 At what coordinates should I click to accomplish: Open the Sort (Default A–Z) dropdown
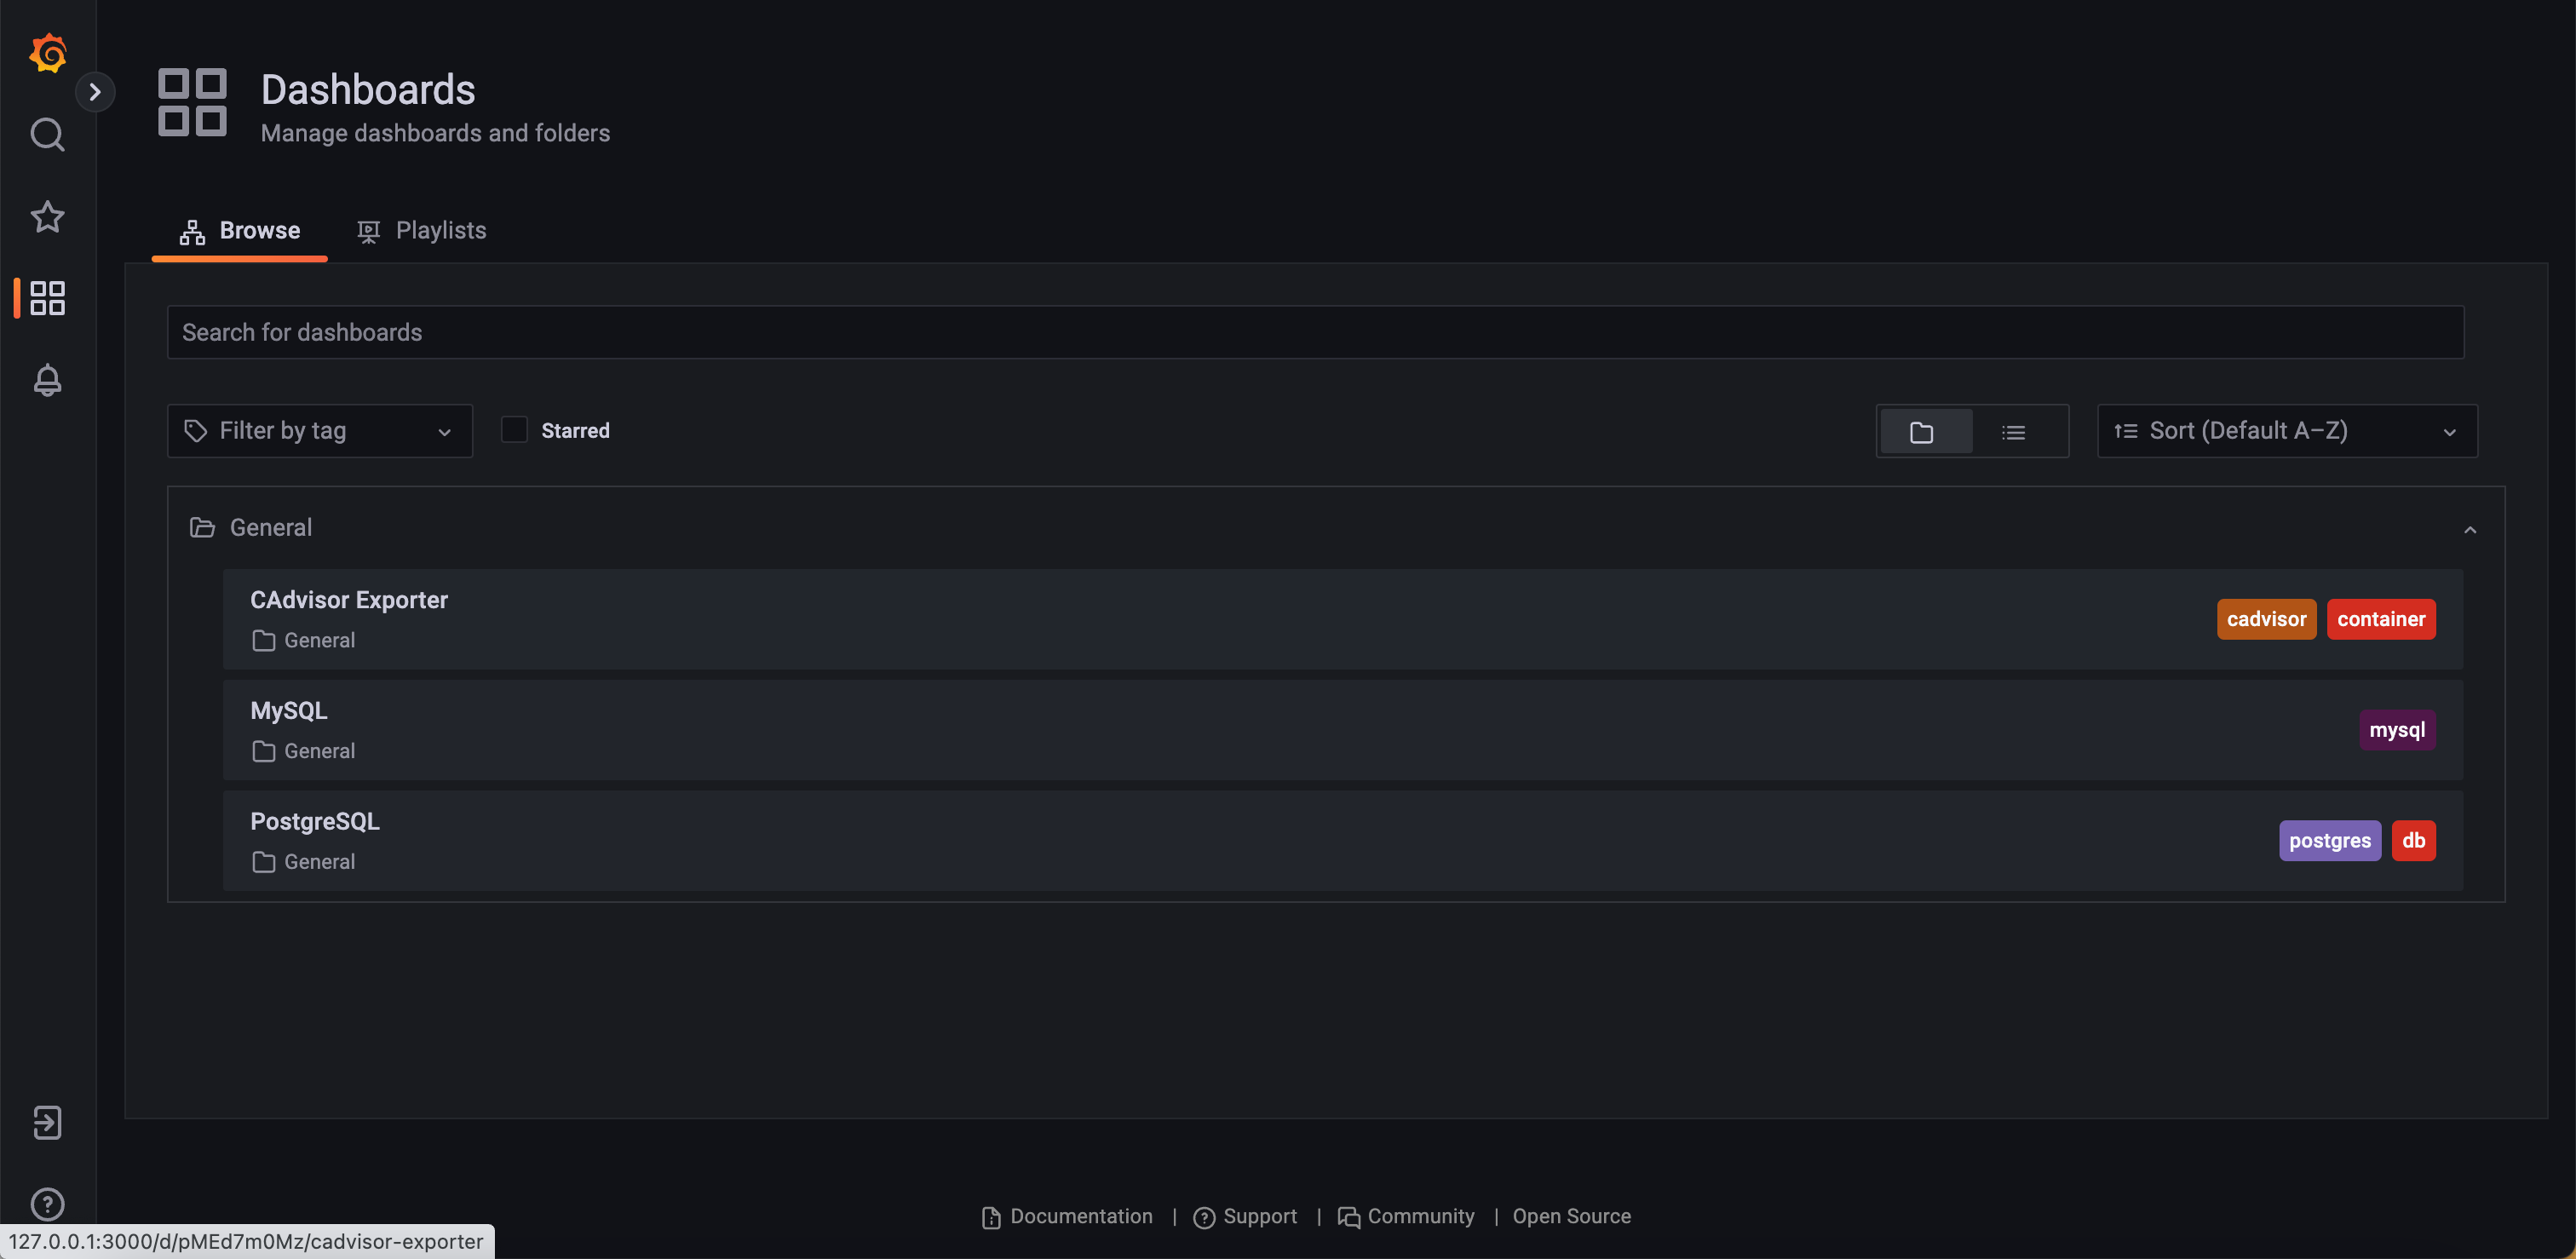pos(2286,430)
